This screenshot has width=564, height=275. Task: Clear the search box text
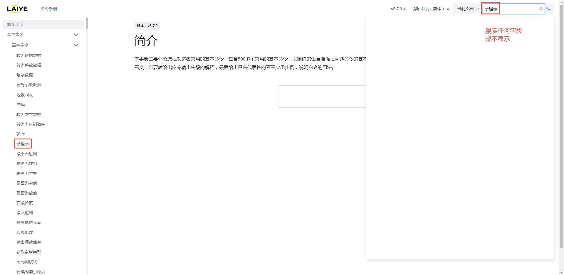(x=541, y=9)
